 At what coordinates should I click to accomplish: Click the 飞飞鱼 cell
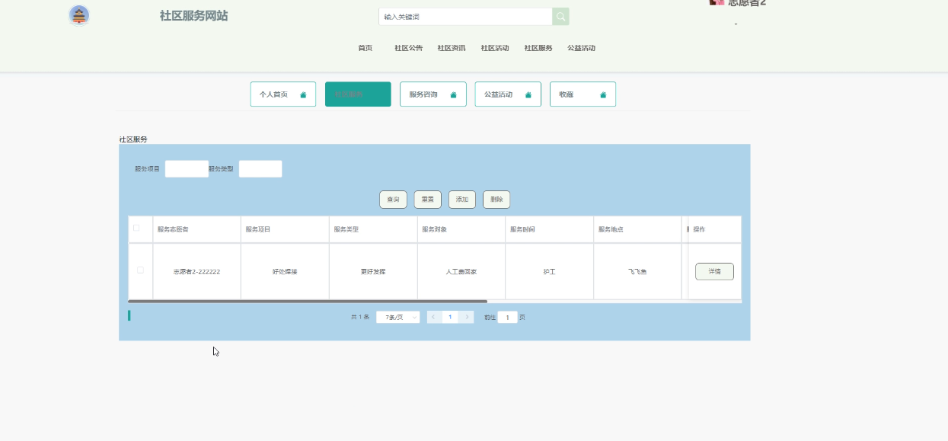[x=638, y=271]
